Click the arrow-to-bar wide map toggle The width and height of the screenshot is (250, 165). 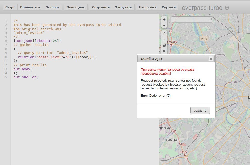tap(164, 51)
